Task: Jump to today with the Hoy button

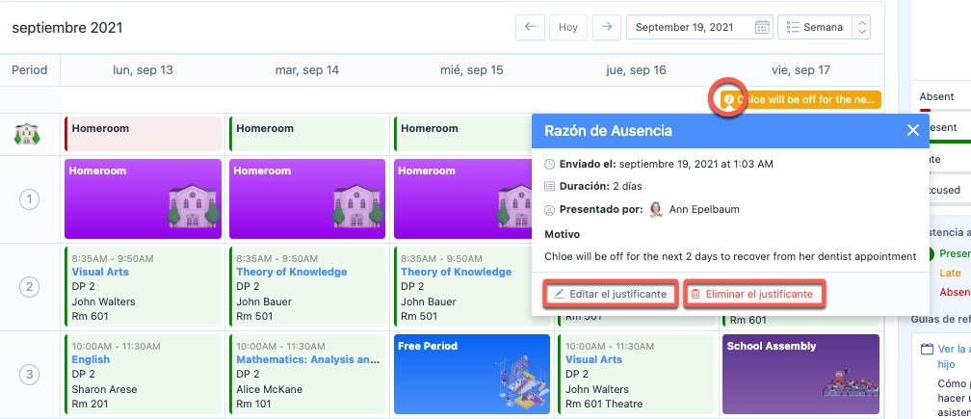Action: tap(568, 28)
